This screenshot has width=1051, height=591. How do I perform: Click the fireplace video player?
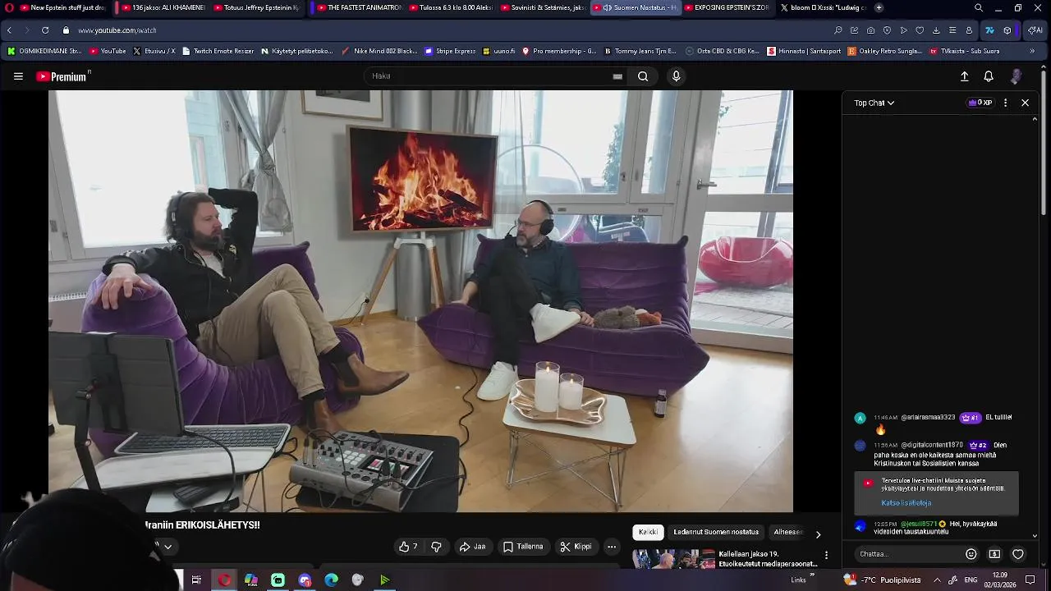[420, 300]
